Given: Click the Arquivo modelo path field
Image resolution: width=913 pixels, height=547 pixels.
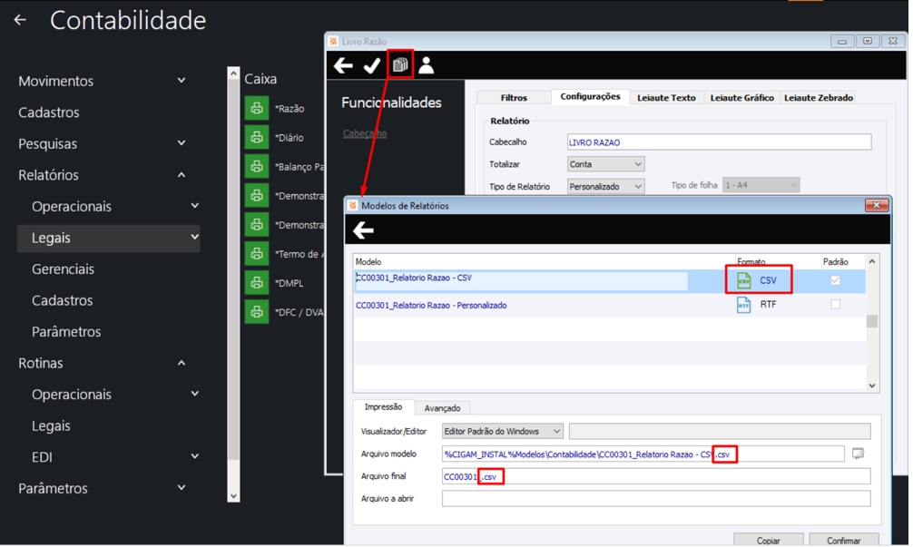Looking at the screenshot, I should [643, 454].
